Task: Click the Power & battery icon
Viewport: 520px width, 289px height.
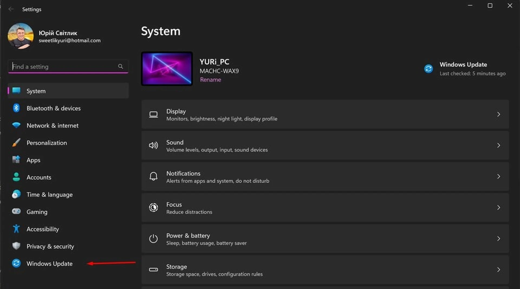Action: click(153, 239)
